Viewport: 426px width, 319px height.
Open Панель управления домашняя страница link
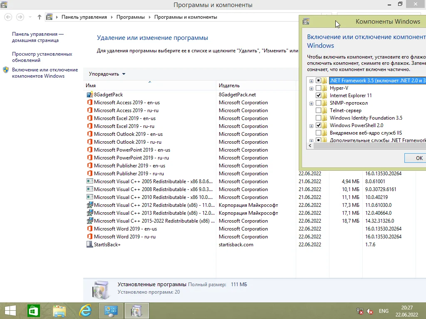tap(37, 37)
